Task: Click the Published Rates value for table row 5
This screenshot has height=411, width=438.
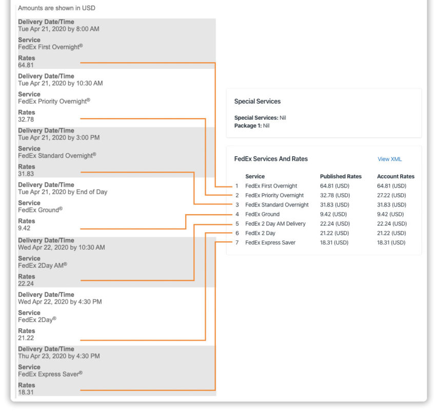Action: pos(335,224)
